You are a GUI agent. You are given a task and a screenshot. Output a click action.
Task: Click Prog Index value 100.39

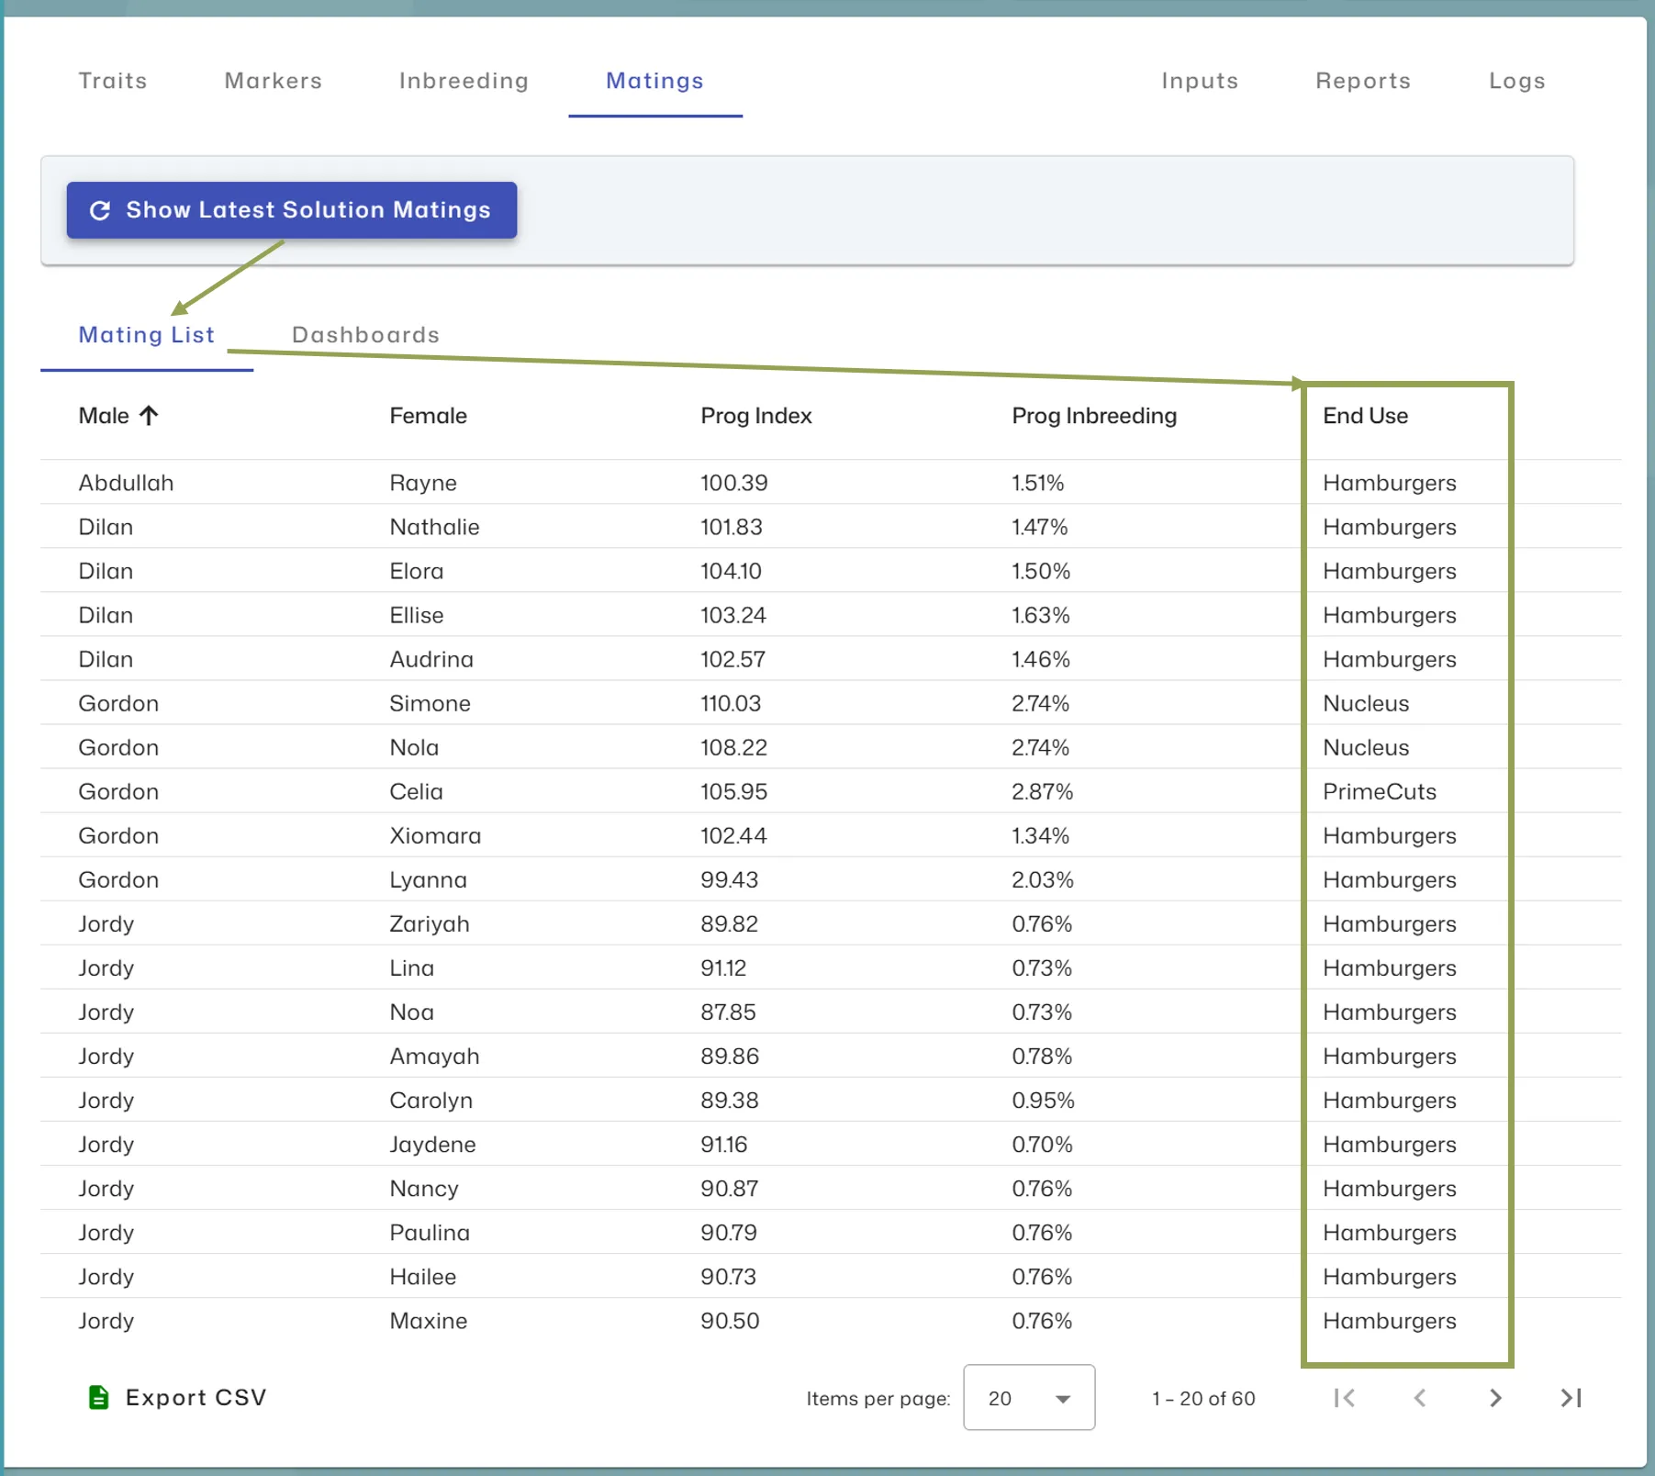pos(733,483)
